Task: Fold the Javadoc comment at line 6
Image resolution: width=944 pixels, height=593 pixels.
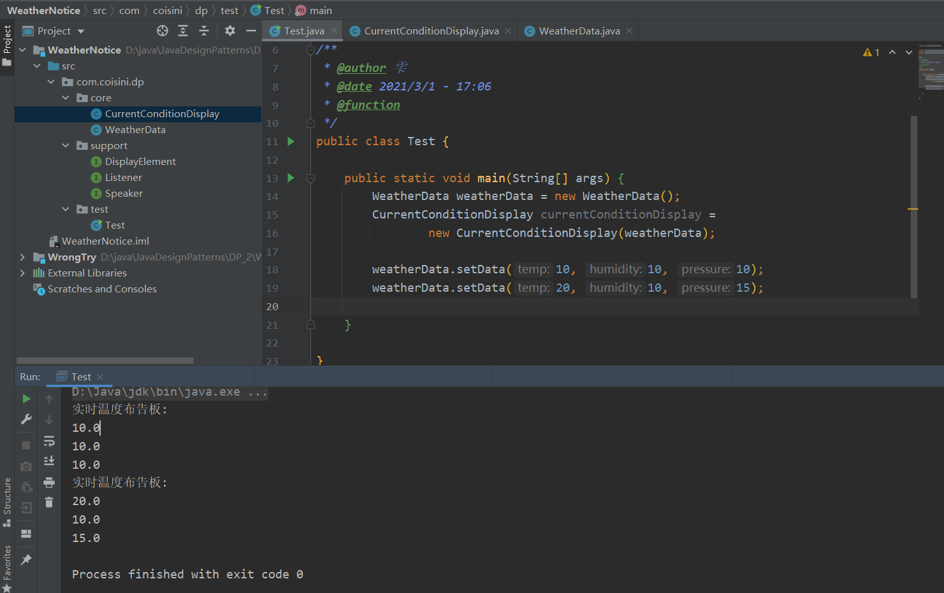Action: pos(310,50)
